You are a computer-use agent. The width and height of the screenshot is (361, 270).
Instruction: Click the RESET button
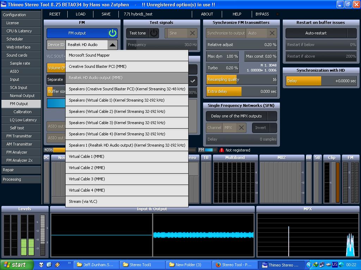tap(55, 14)
